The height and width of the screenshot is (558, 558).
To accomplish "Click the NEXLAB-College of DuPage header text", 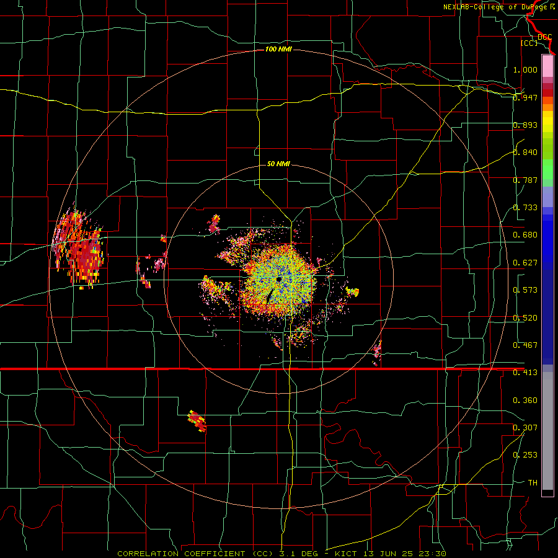I will [x=495, y=7].
